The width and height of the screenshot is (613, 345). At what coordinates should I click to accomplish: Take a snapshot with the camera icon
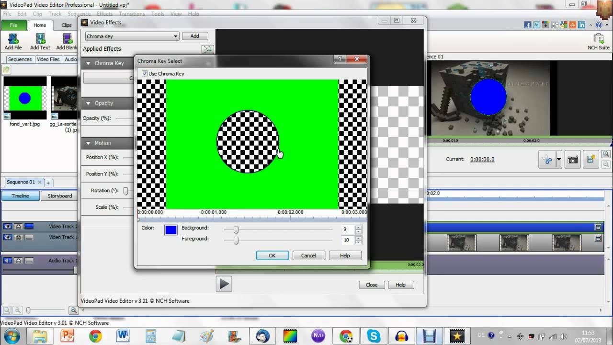[x=573, y=160]
